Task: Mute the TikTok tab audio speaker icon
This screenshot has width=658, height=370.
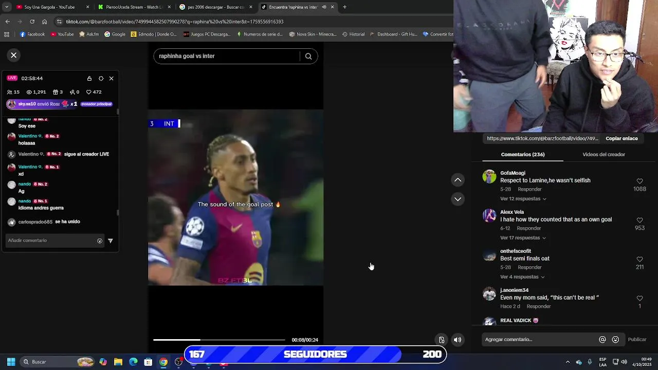Action: pyautogui.click(x=324, y=7)
